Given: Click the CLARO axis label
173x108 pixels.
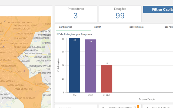Looking at the screenshot, I should click(107, 95).
